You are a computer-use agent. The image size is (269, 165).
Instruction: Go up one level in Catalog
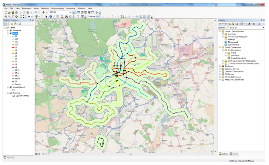229,24
